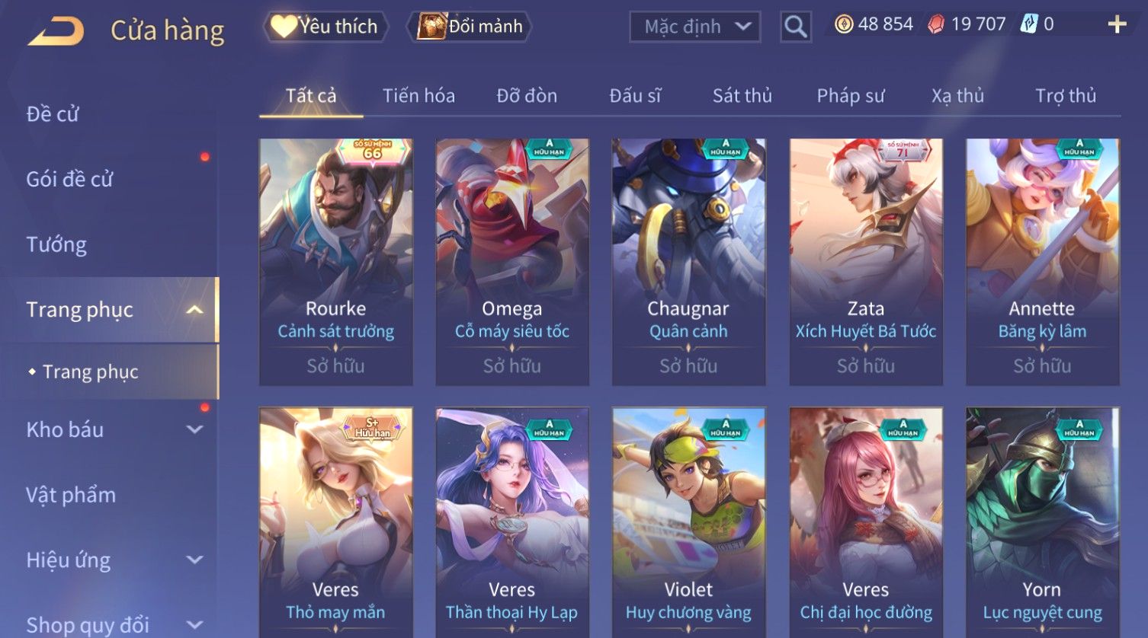Expand the Hiệu ứng sidebar section
Image resolution: width=1148 pixels, height=638 pixels.
tap(195, 560)
